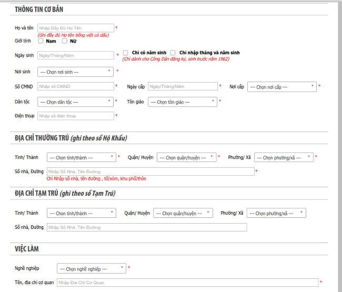Focus the Ngày sinh date field

[76, 55]
